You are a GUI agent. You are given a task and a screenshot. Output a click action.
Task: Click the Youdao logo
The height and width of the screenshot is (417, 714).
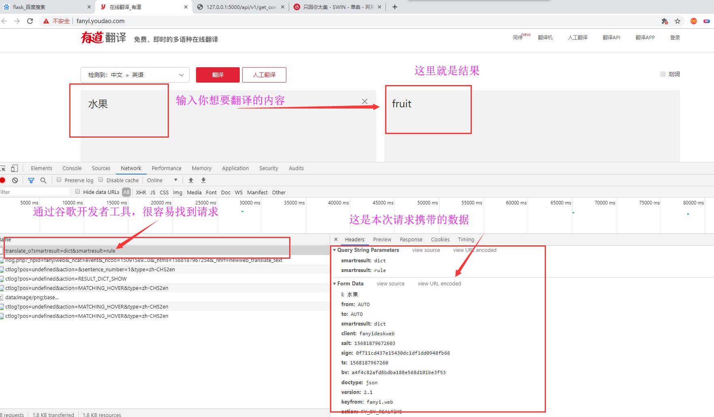(104, 38)
